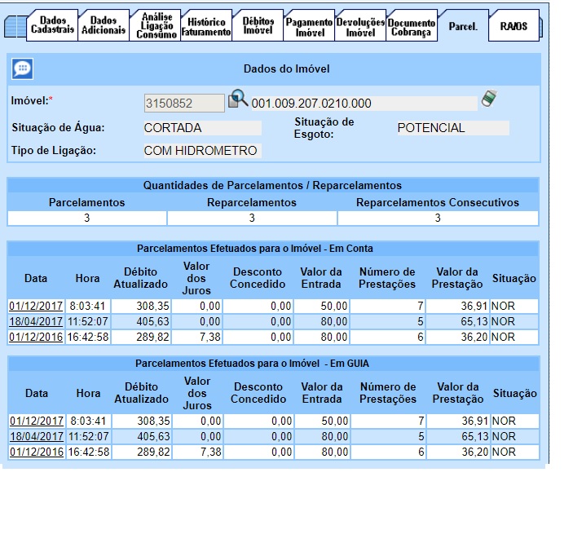Open the 01/12/2017 installment link under Em Conta

click(36, 306)
